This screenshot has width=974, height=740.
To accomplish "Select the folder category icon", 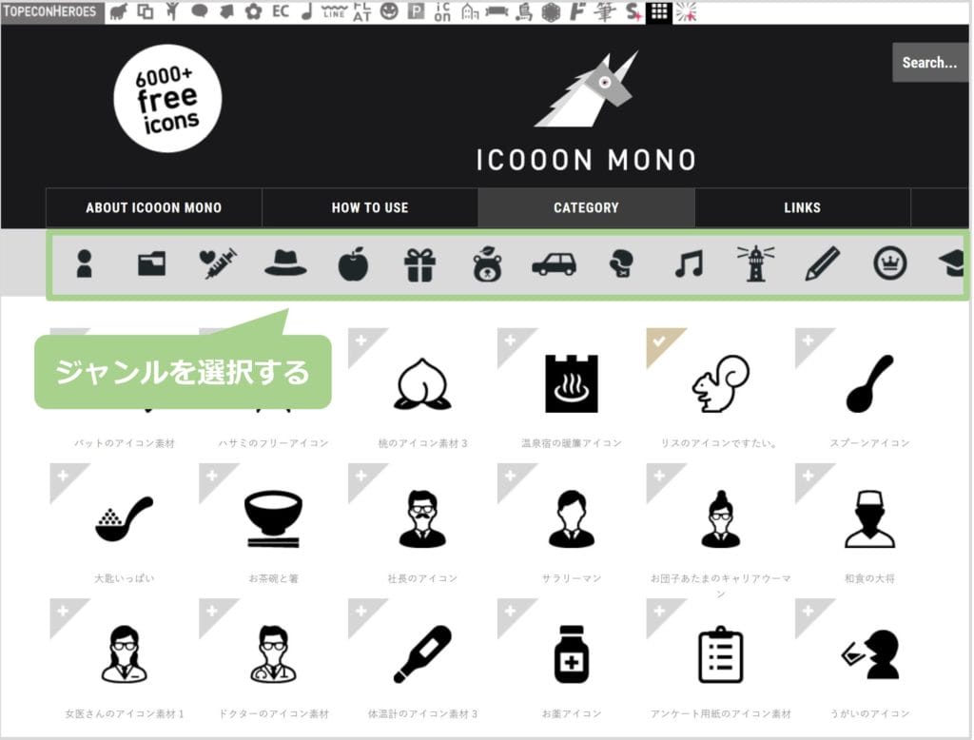I will 151,263.
